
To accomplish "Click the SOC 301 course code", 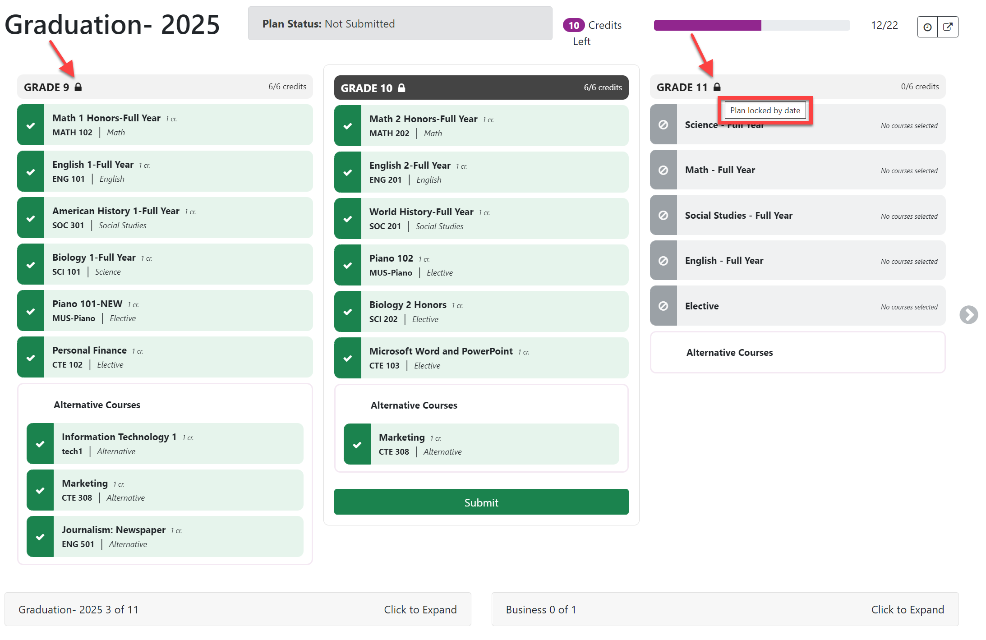I will [68, 226].
